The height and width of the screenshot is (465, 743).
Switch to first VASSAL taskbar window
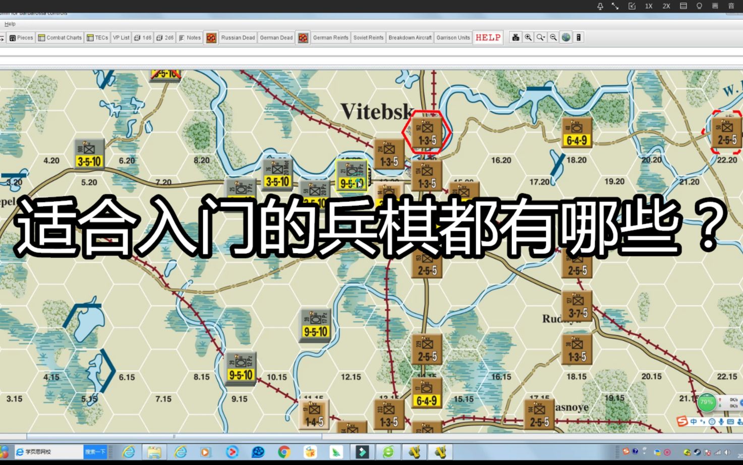click(414, 452)
